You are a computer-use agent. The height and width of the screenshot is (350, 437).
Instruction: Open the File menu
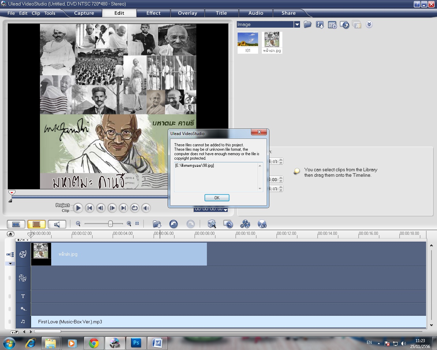pos(11,13)
